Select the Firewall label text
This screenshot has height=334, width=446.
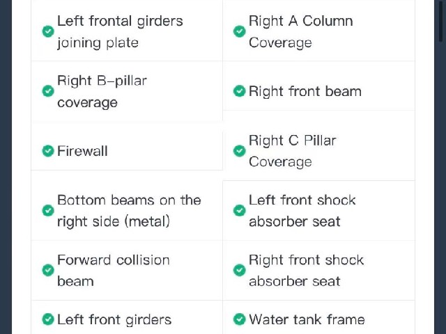click(82, 151)
